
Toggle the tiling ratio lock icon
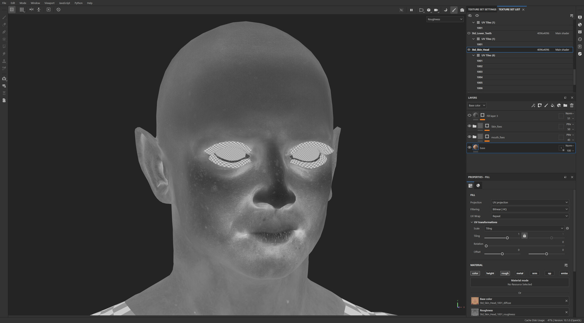524,235
